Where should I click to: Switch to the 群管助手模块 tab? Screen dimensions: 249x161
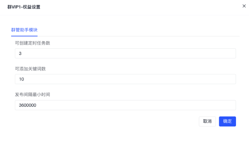(24, 30)
